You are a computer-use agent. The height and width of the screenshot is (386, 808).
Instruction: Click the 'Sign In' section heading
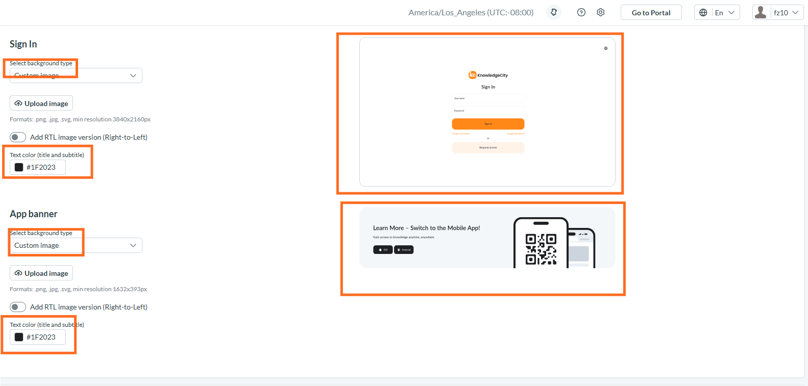(23, 44)
